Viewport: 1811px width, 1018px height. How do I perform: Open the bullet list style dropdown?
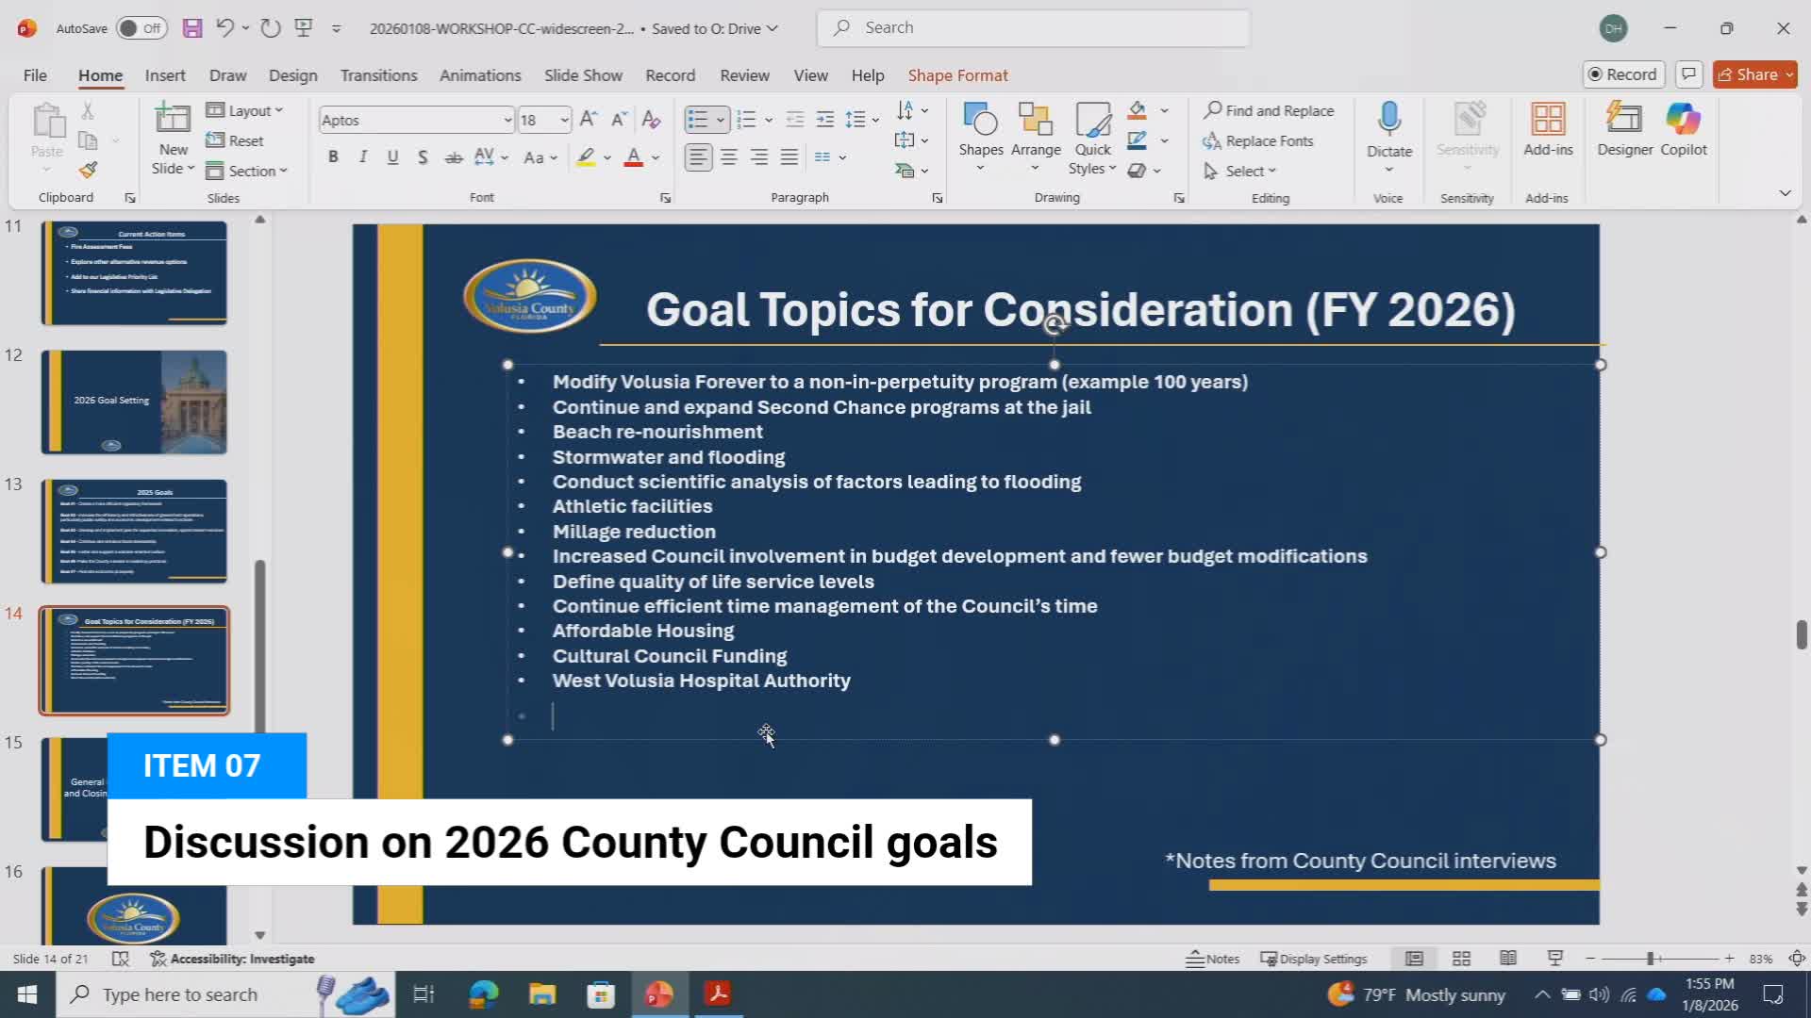tap(721, 119)
